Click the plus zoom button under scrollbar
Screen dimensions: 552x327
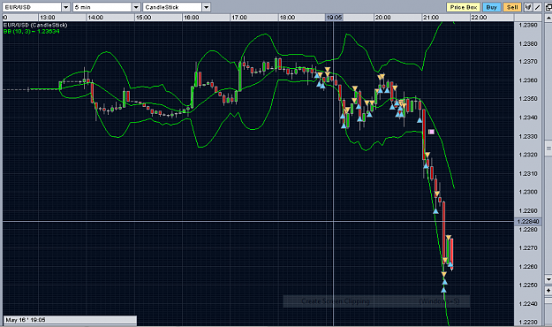548,291
